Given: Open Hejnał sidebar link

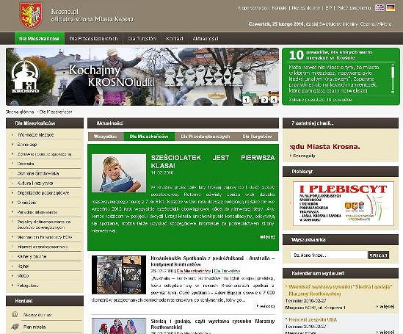Looking at the screenshot, I should point(23,266).
